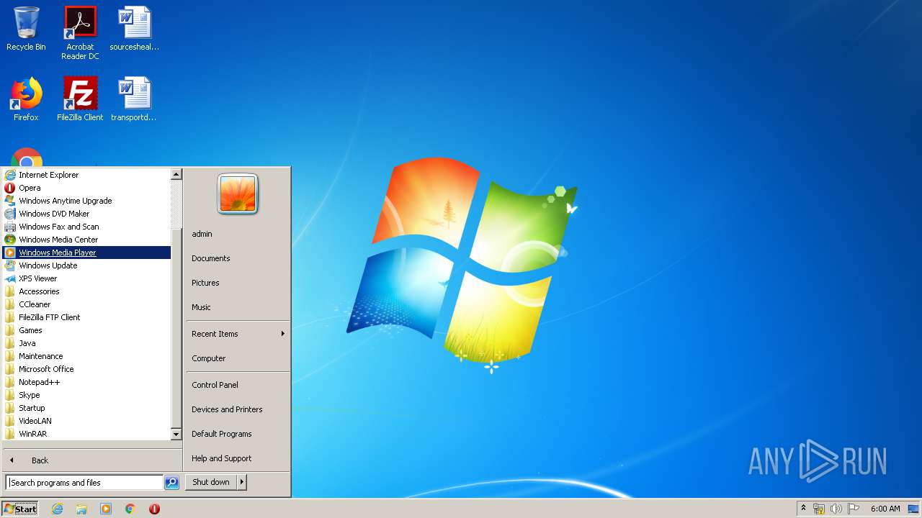Expand the Games folder
The width and height of the screenshot is (922, 518).
pyautogui.click(x=86, y=330)
